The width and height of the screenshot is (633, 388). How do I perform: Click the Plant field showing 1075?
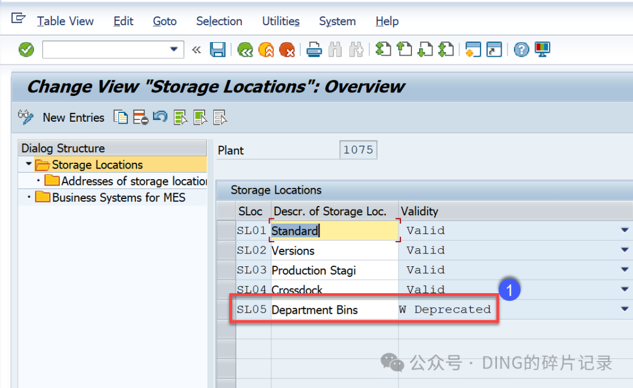tap(358, 150)
